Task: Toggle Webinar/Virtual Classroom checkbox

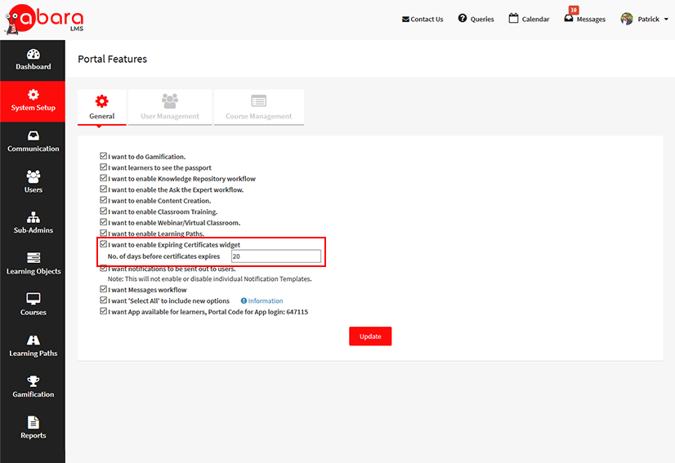Action: pos(103,222)
